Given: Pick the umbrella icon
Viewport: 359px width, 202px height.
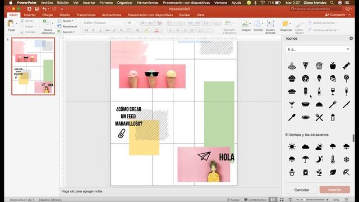Looking at the screenshot, I should coord(305,159).
